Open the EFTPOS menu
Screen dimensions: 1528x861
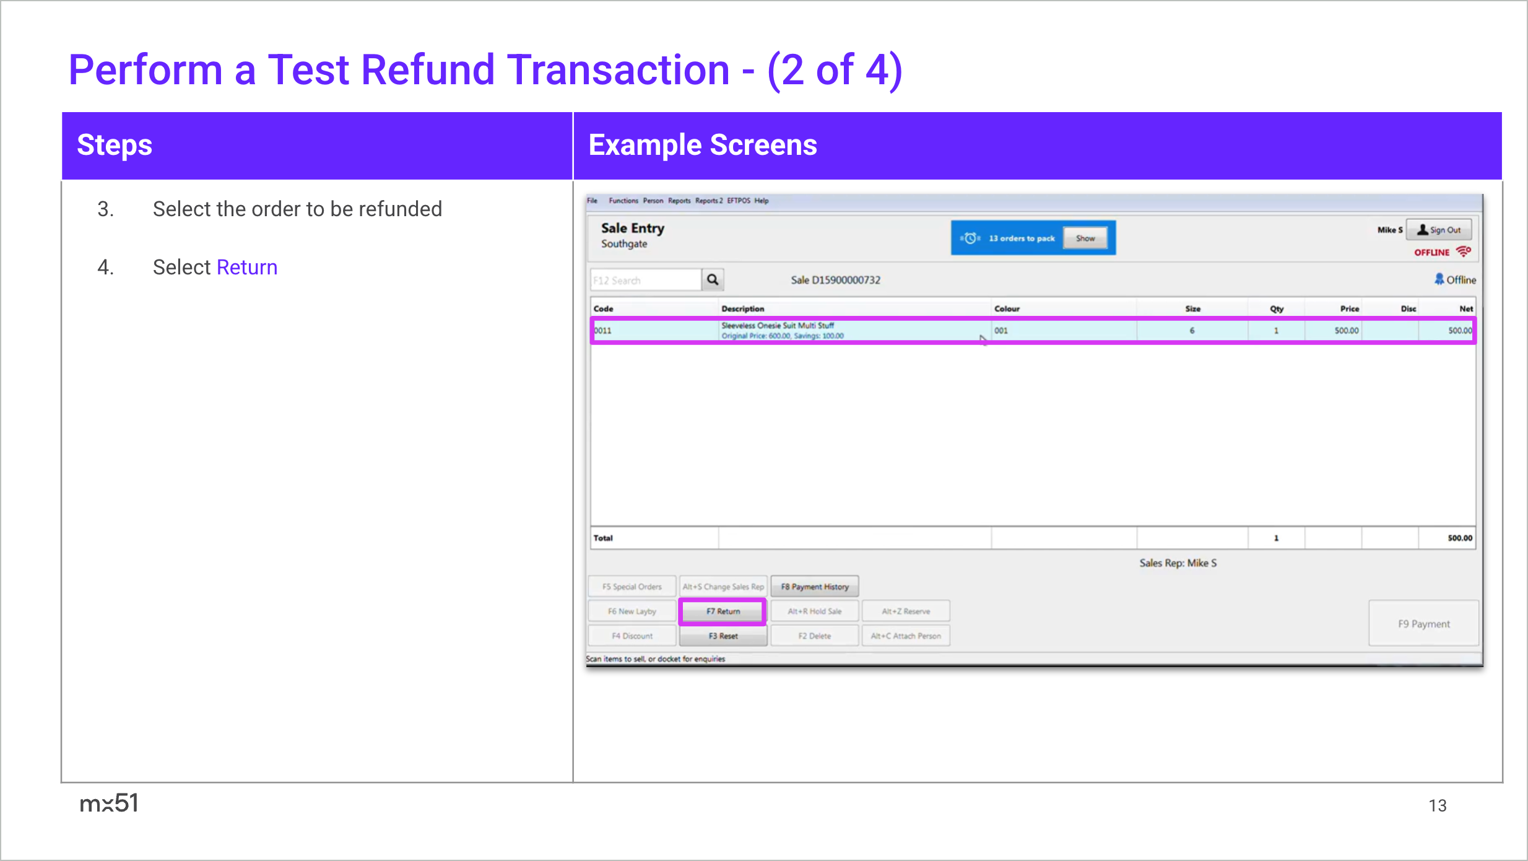[x=738, y=201]
